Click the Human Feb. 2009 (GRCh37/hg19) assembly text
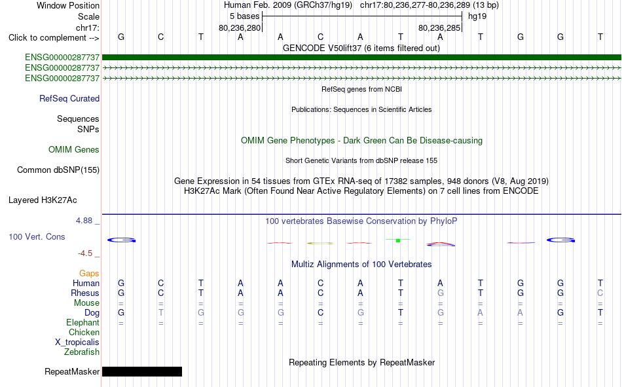622x387 pixels. (x=288, y=5)
